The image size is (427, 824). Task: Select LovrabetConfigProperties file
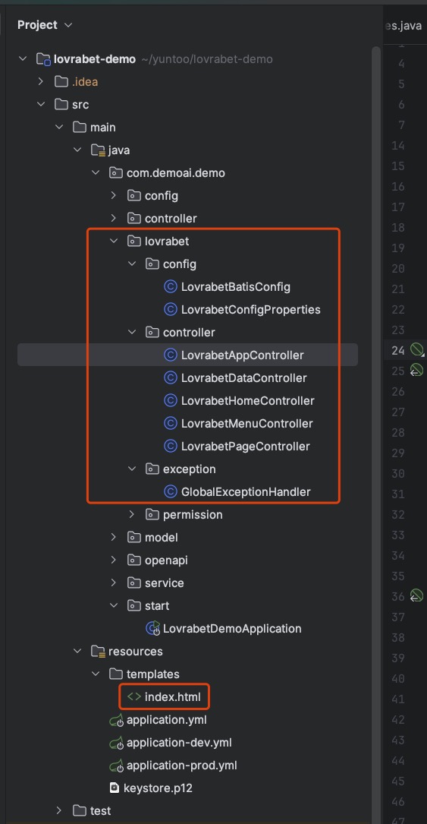click(251, 310)
